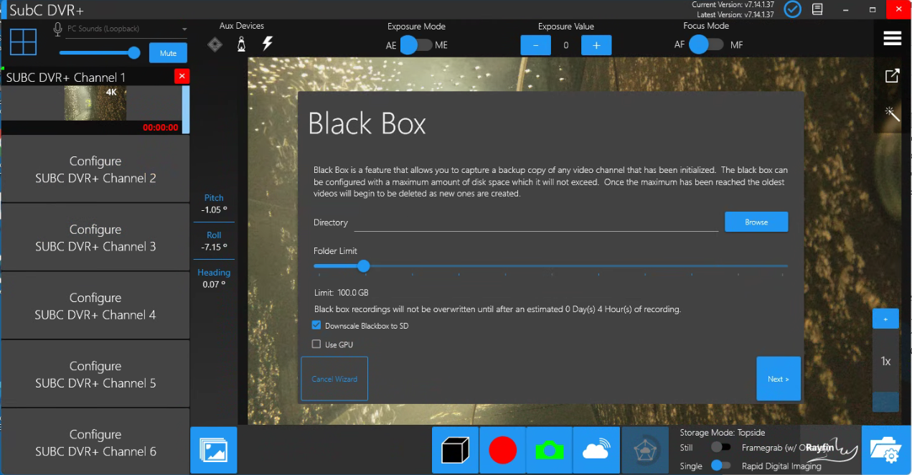Click the Limit: 100.0 GB text
The image size is (912, 475).
pyautogui.click(x=341, y=293)
